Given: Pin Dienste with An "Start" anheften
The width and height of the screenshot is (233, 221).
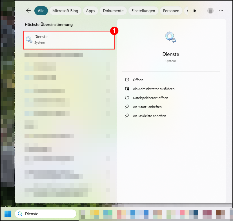Looking at the screenshot, I should click(x=147, y=107).
